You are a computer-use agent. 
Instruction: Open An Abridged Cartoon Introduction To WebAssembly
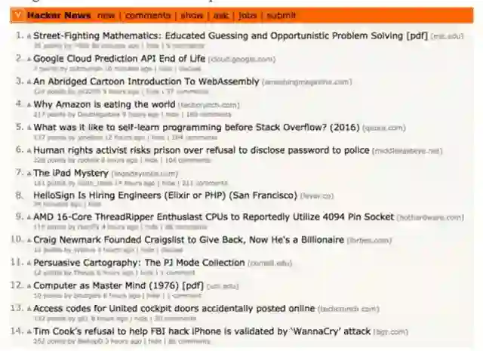(146, 82)
